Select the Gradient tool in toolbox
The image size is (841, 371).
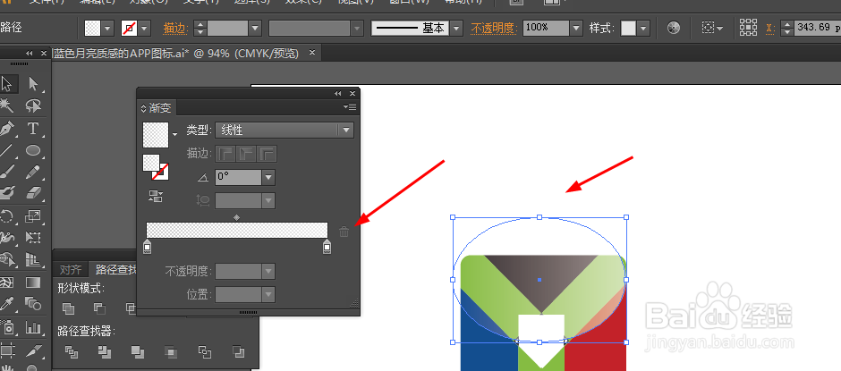pos(33,282)
